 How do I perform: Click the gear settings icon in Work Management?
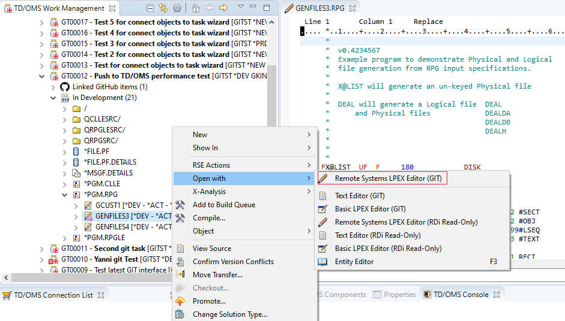(177, 8)
